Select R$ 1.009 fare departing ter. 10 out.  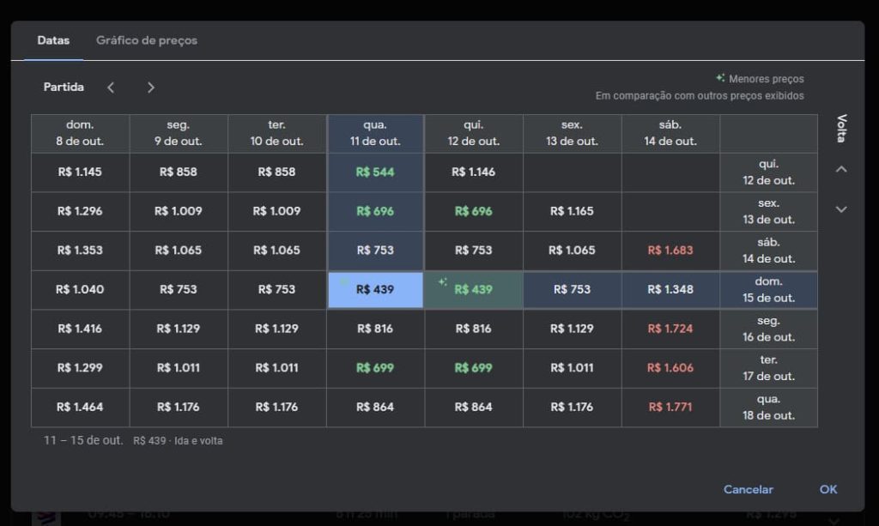[x=276, y=212]
